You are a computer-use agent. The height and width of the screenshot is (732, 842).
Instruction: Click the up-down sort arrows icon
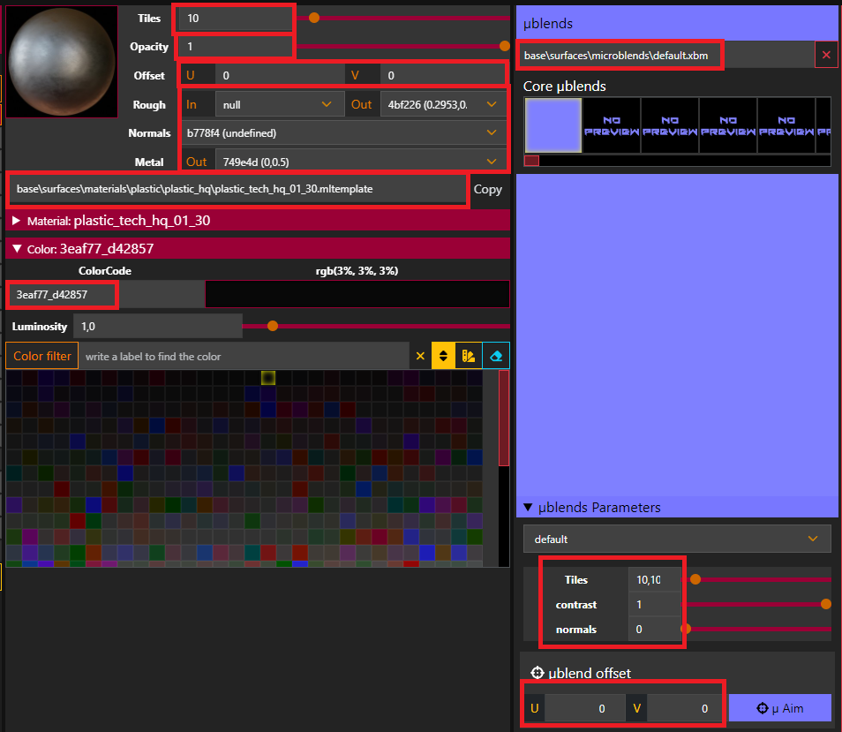point(444,356)
